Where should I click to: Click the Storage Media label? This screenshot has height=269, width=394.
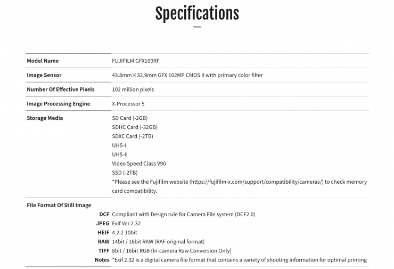click(45, 118)
